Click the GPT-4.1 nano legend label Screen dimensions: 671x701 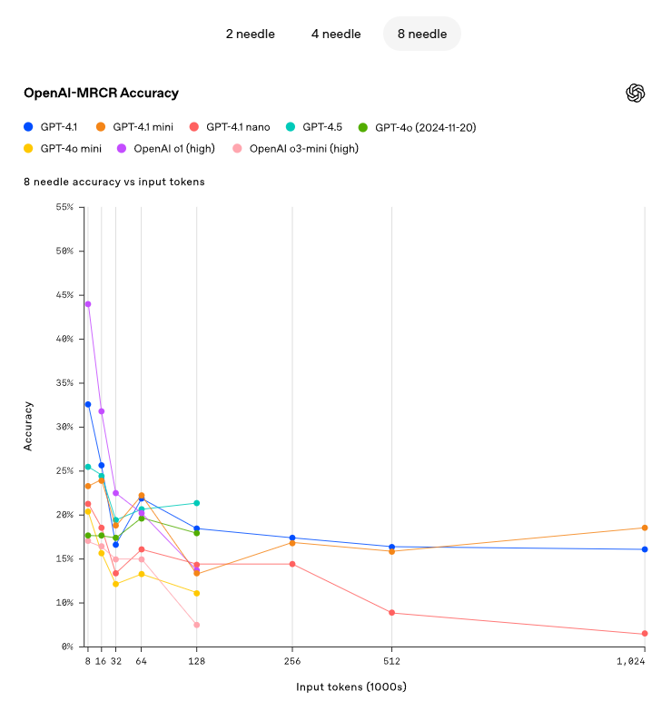click(x=238, y=127)
